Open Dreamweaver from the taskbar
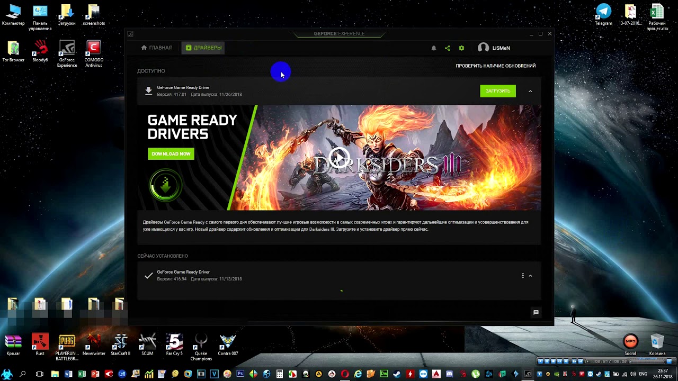Viewport: 678px width, 381px height. 384,374
